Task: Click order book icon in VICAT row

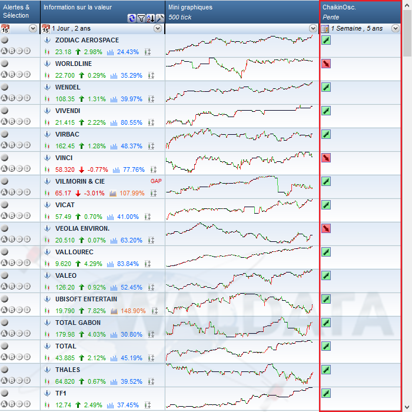Action: pyautogui.click(x=147, y=217)
